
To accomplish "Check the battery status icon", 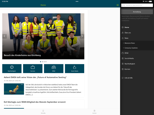I will [150, 1].
